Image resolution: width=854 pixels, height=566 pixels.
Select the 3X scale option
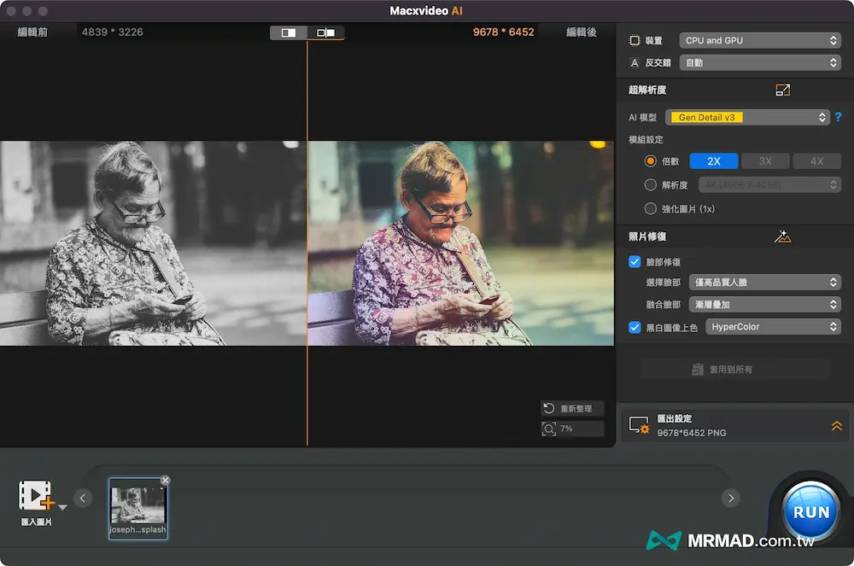click(x=765, y=161)
